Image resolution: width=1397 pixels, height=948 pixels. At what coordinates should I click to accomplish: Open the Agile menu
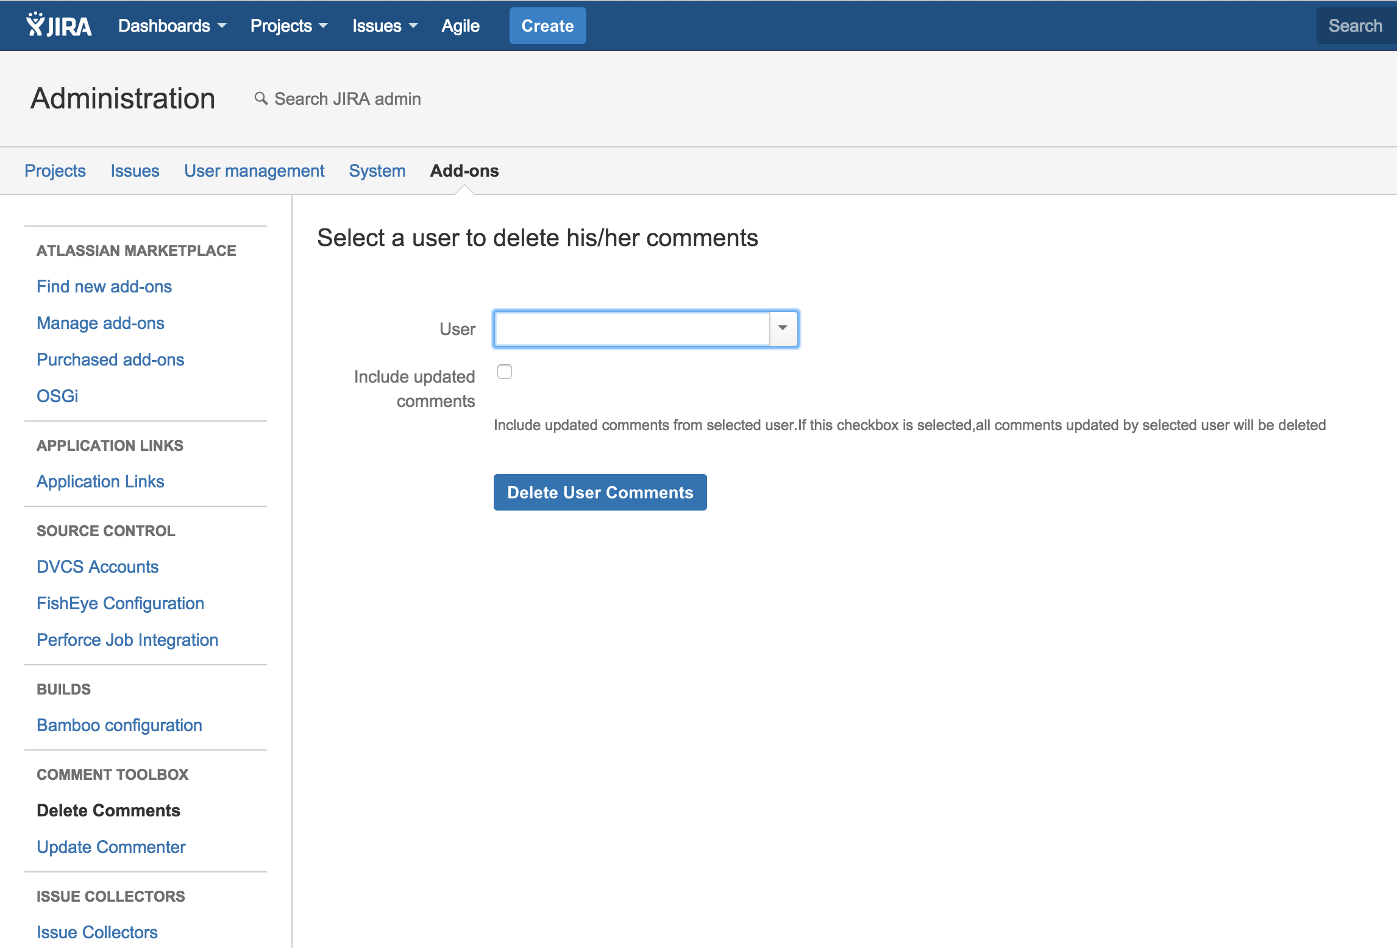pos(460,26)
